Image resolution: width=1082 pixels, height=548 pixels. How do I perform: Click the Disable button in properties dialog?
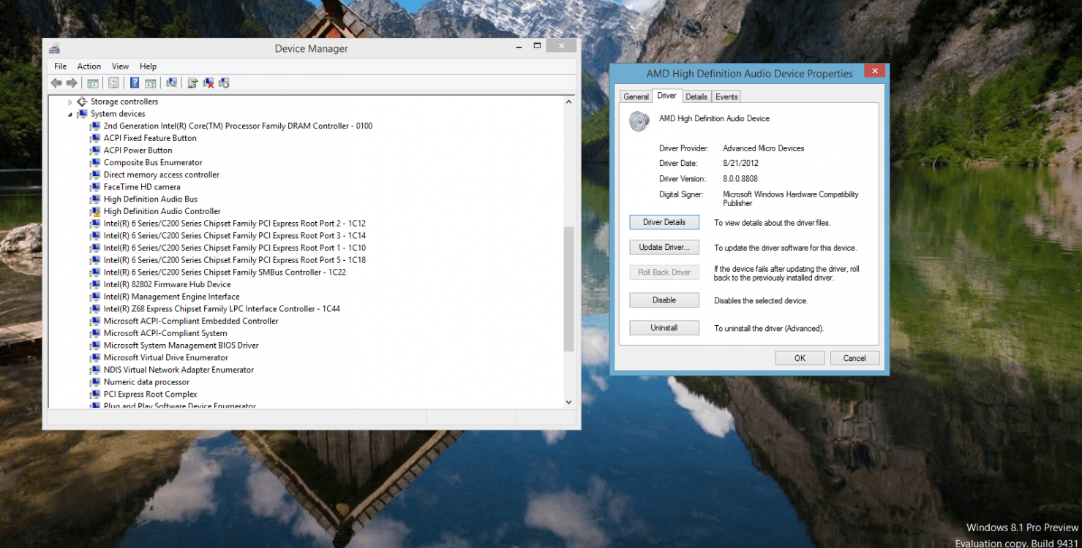[664, 300]
